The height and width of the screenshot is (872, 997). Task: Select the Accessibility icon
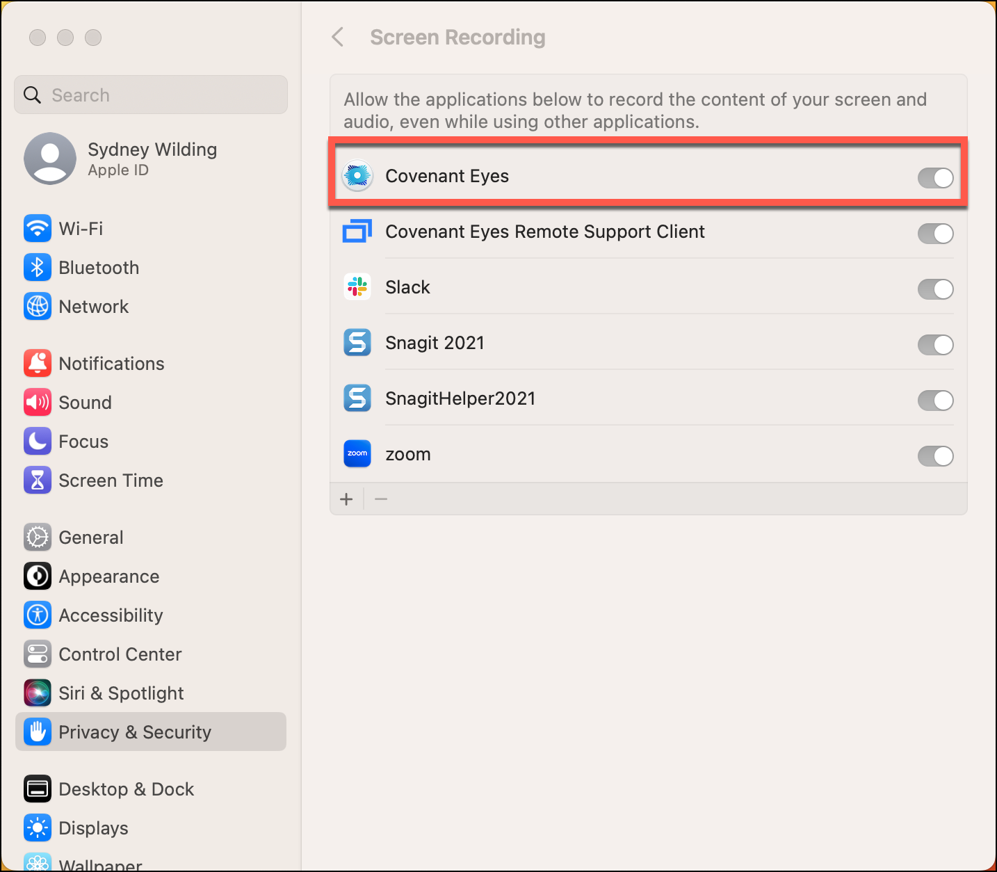point(38,615)
